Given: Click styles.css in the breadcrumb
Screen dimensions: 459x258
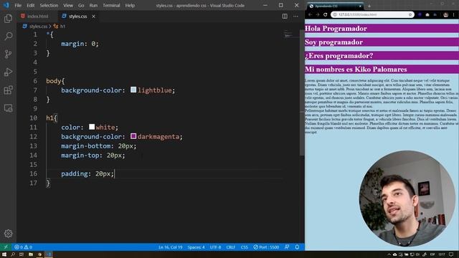Looking at the screenshot, I should coord(38,27).
